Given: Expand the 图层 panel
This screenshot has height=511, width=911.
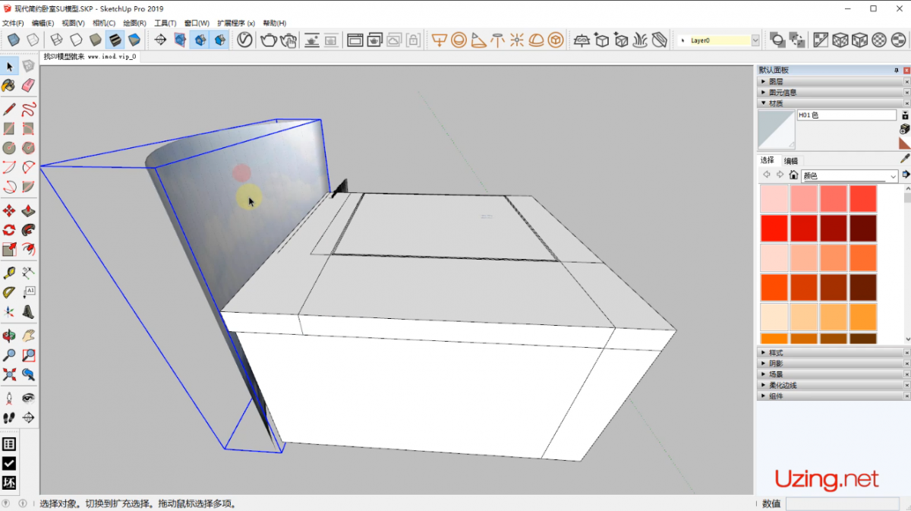Looking at the screenshot, I should (776, 81).
